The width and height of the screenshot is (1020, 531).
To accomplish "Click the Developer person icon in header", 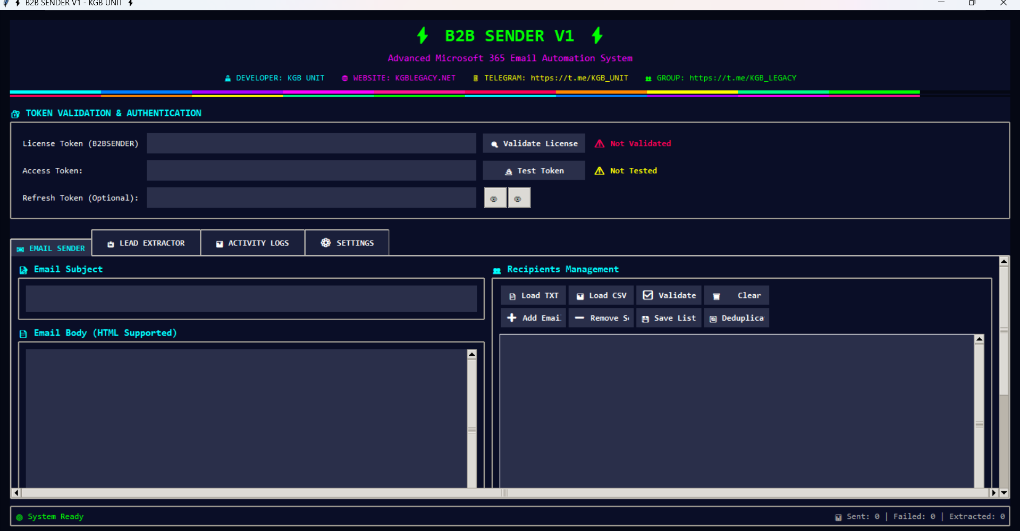I will pyautogui.click(x=227, y=78).
